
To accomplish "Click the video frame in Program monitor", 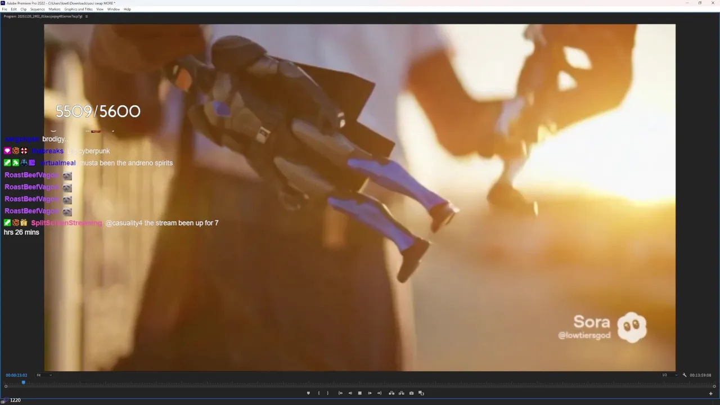I will tap(360, 197).
